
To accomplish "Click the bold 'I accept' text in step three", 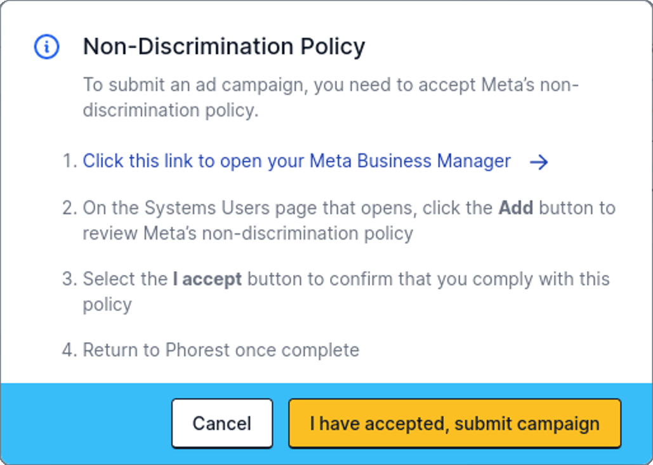I will point(208,279).
